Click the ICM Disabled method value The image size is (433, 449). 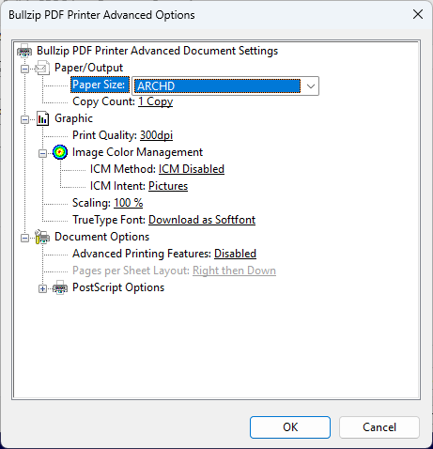point(192,169)
